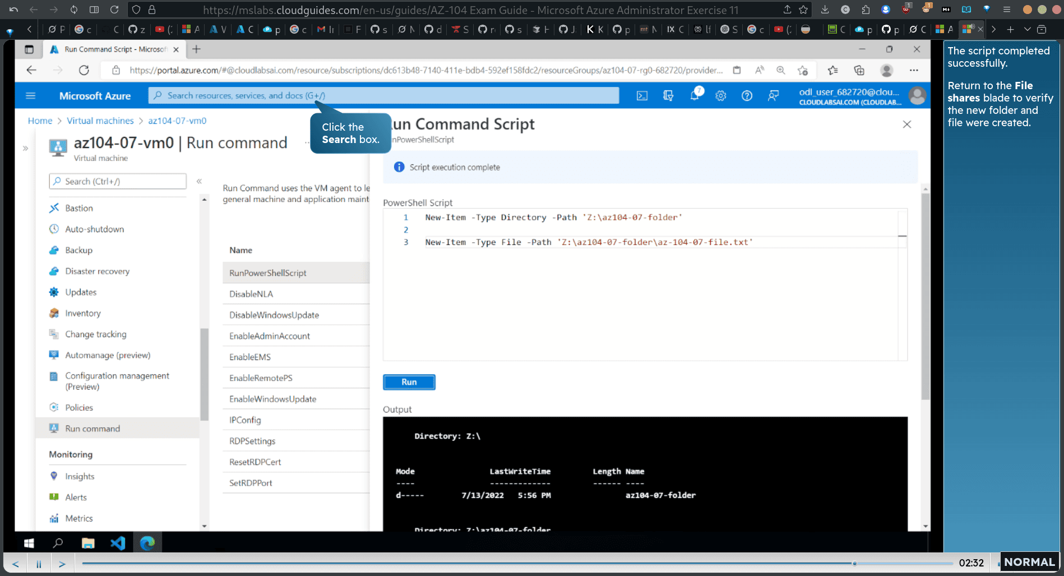
Task: Pause the guide playback
Action: click(39, 564)
